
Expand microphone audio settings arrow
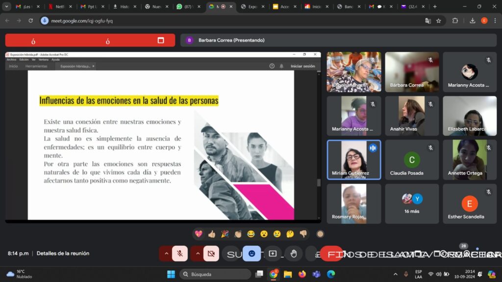166,254
